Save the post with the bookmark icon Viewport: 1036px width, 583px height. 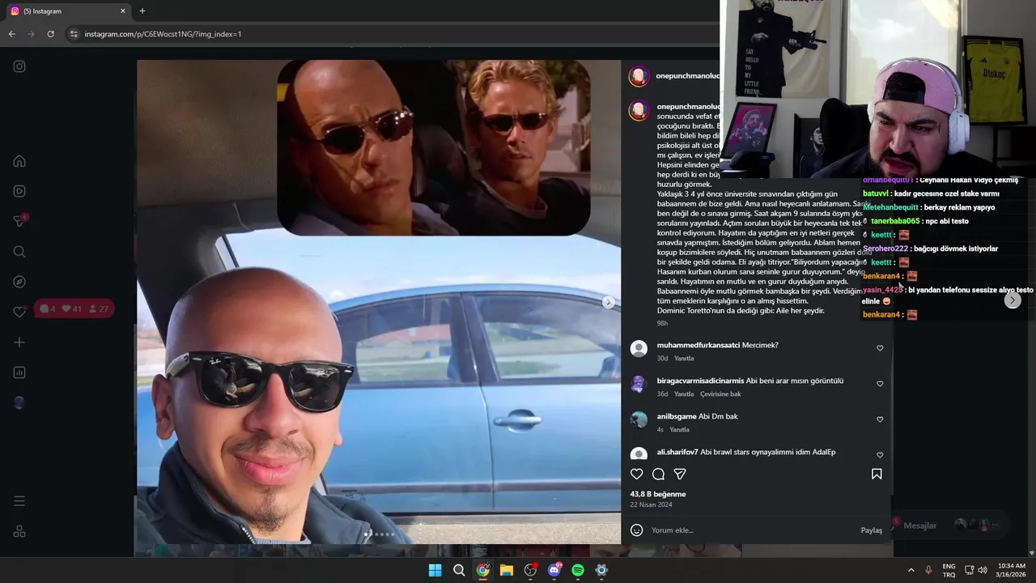877,474
